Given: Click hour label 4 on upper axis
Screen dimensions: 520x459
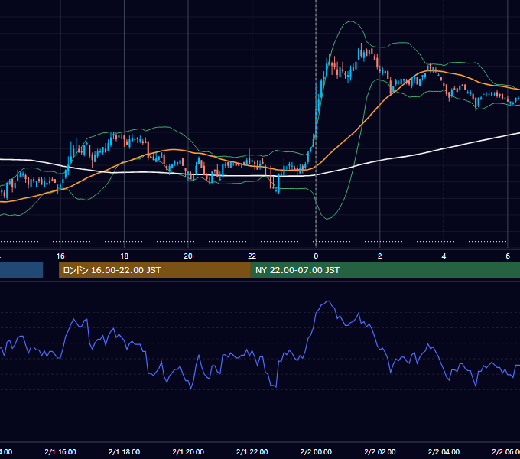Looking at the screenshot, I should coord(444,256).
